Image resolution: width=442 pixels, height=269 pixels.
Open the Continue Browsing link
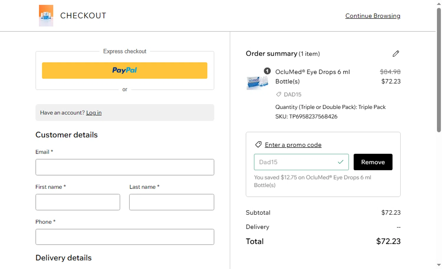coord(373,16)
